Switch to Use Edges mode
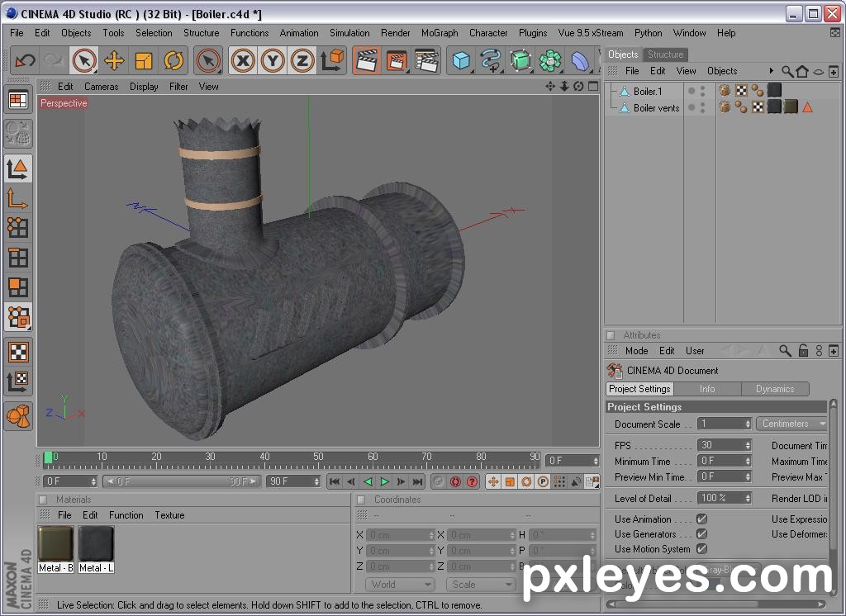The width and height of the screenshot is (846, 616). click(18, 258)
